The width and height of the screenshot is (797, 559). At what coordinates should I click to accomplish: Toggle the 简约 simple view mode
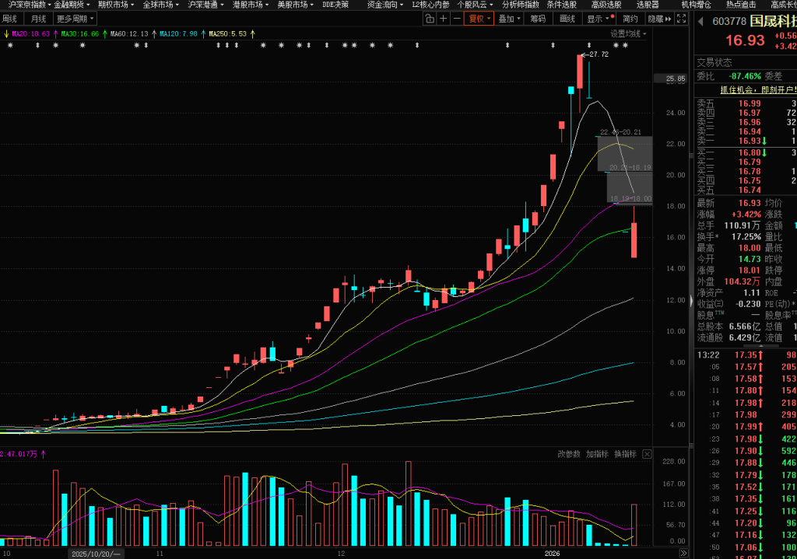coord(630,19)
